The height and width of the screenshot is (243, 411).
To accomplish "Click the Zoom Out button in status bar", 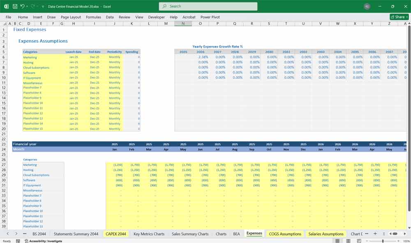I will point(367,241).
